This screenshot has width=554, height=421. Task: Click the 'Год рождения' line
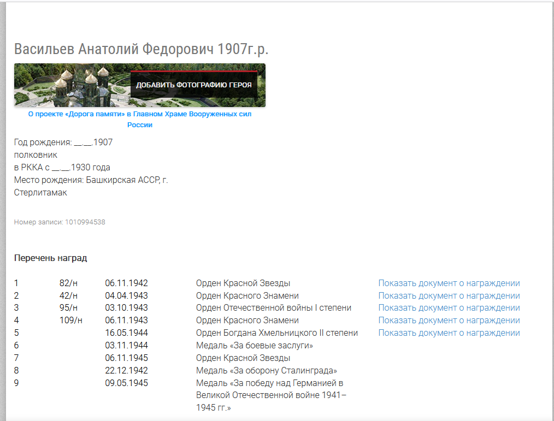point(63,143)
